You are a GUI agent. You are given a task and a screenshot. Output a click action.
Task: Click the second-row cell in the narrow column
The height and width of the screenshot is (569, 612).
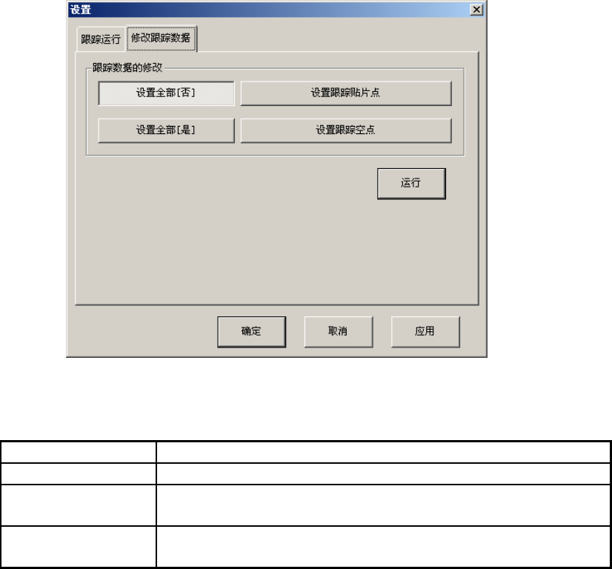pos(79,473)
